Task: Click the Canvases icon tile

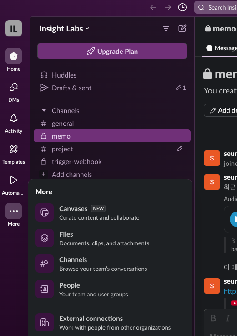Action: pos(45,212)
